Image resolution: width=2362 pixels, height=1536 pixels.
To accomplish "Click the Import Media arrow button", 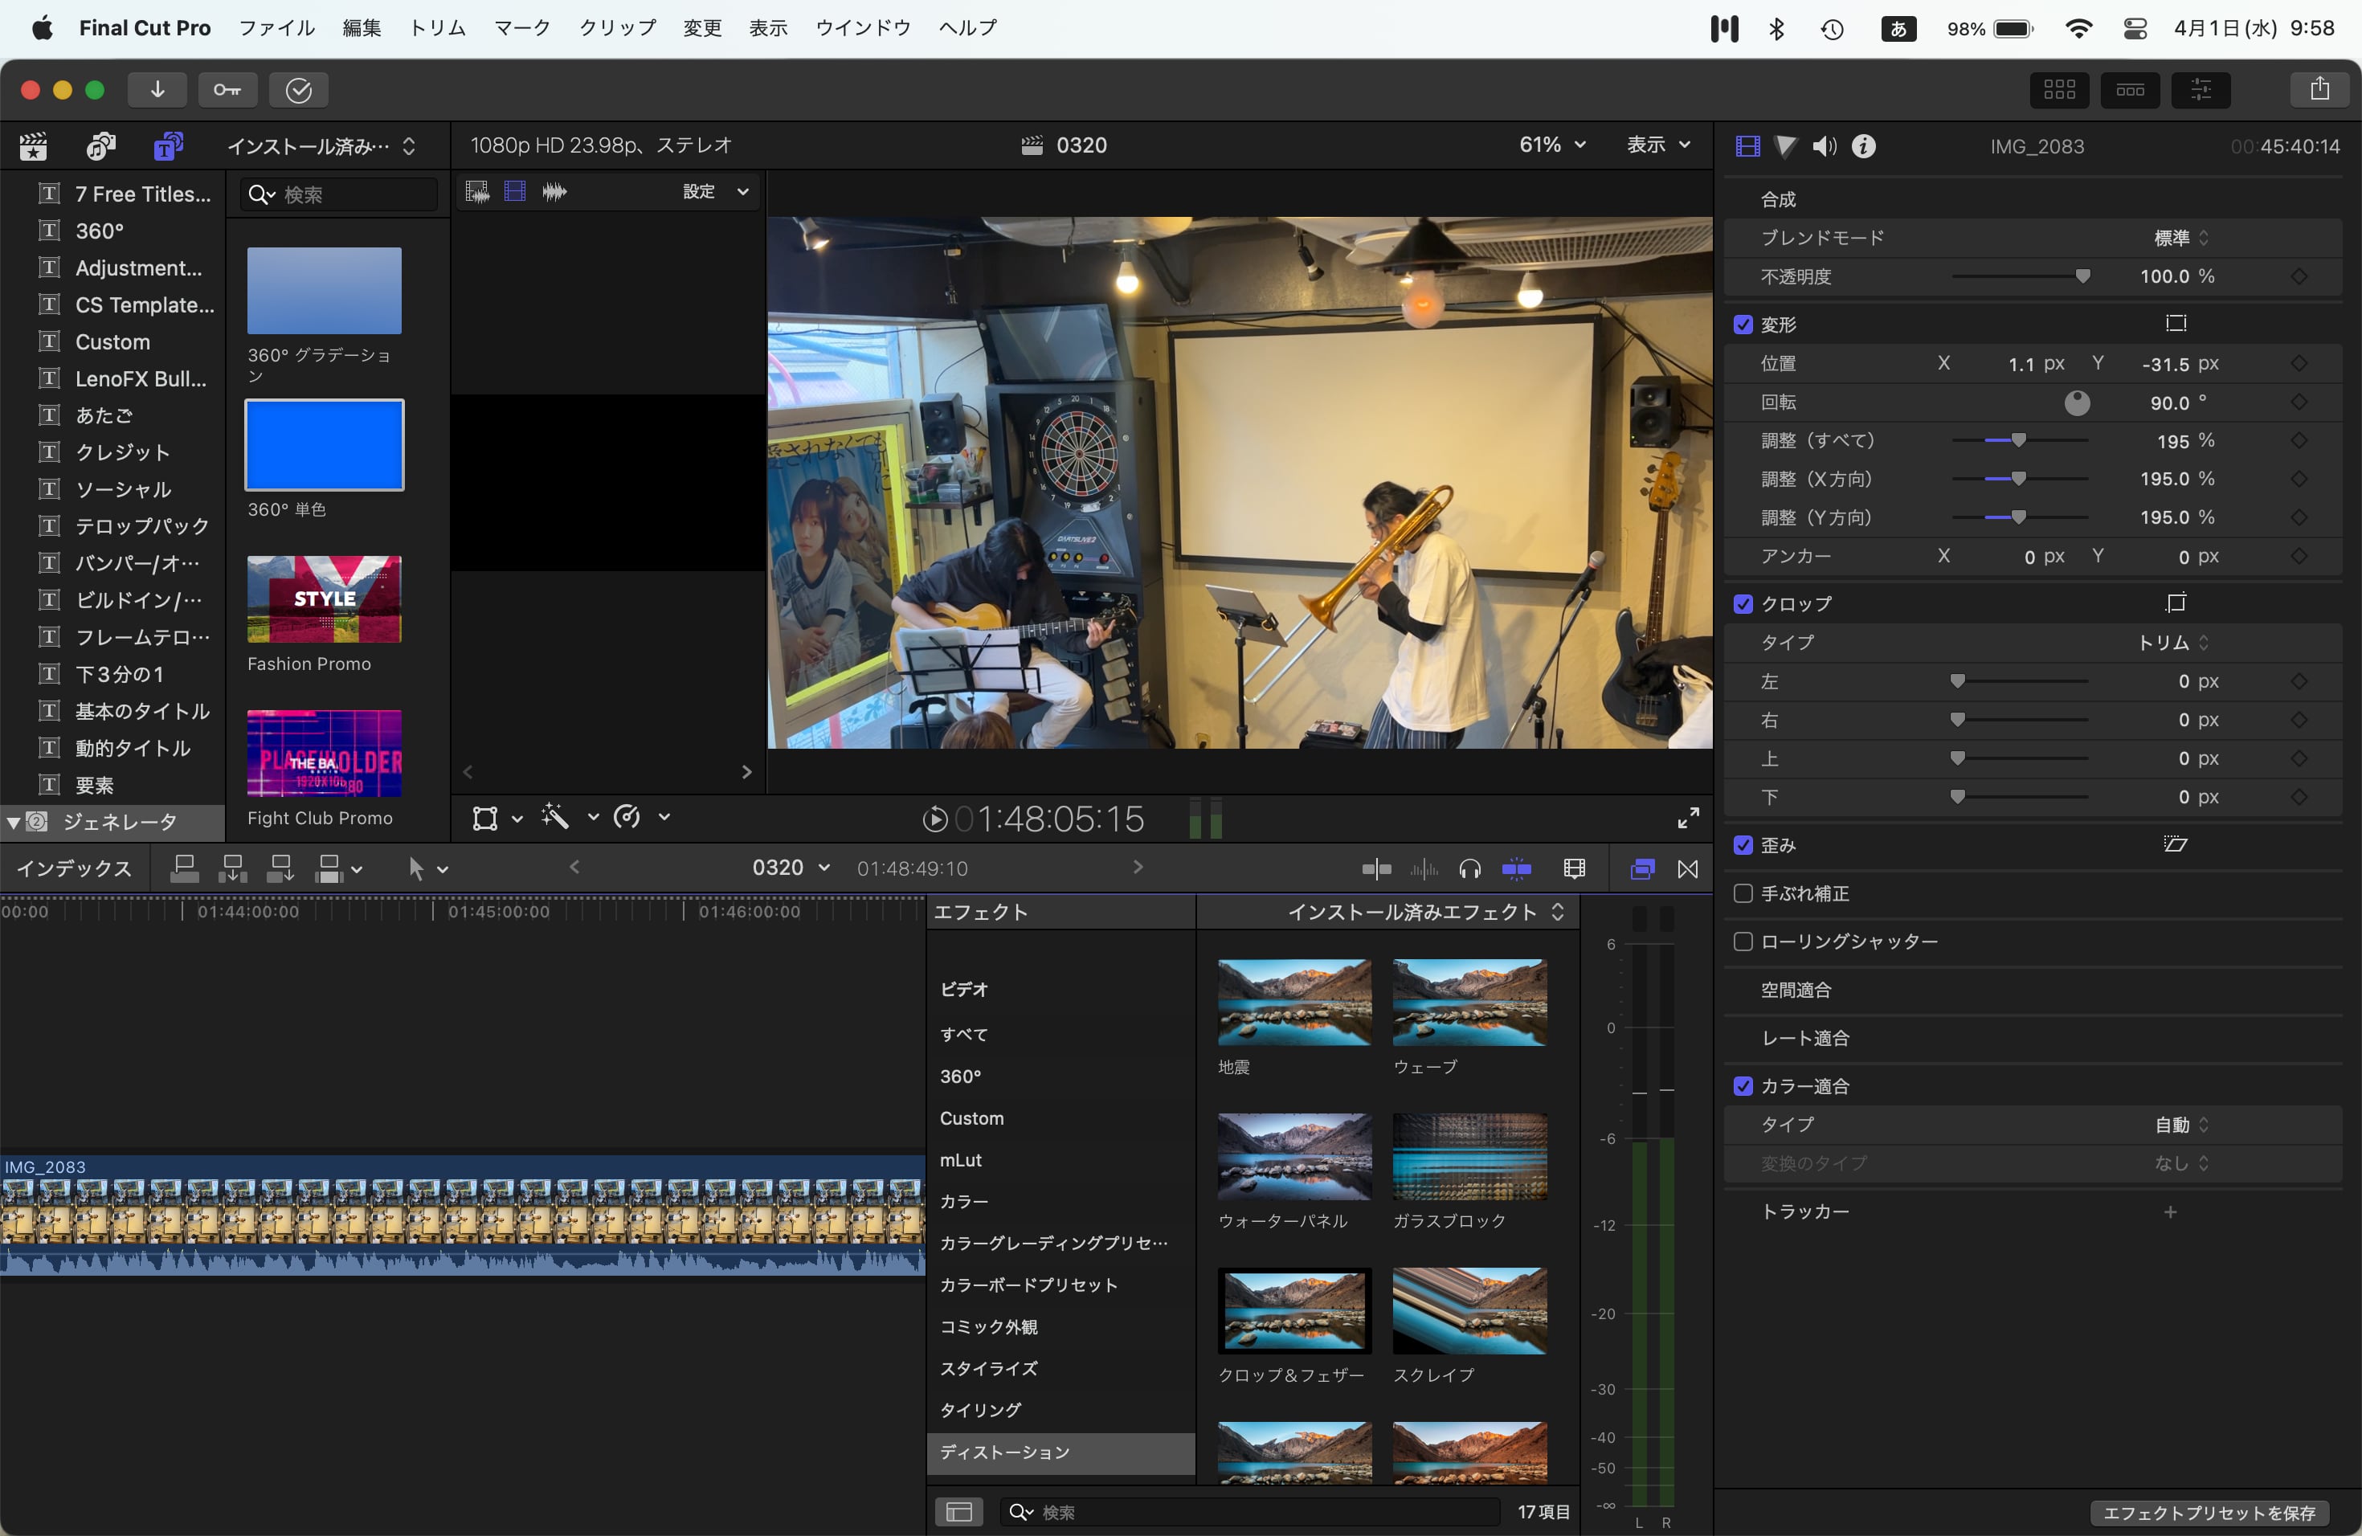I will click(x=157, y=90).
